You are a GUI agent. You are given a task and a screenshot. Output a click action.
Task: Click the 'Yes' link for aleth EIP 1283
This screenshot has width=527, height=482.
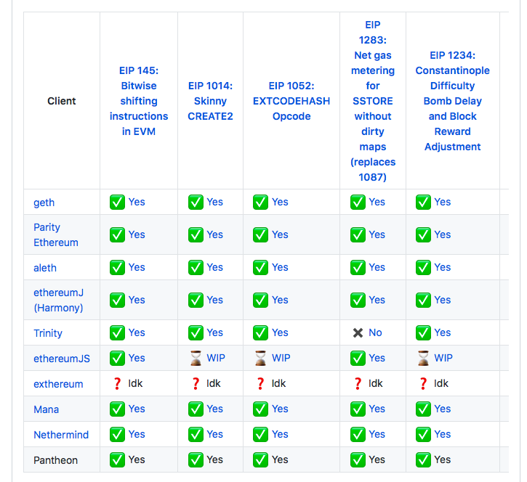pos(377,267)
